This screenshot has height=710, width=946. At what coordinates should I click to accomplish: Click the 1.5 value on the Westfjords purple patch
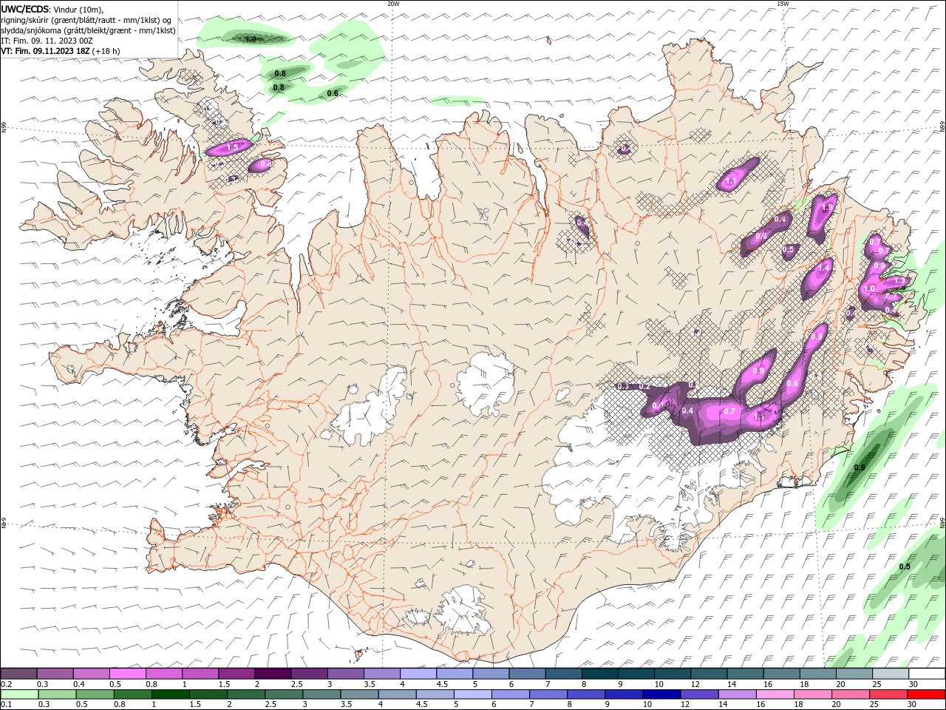232,148
